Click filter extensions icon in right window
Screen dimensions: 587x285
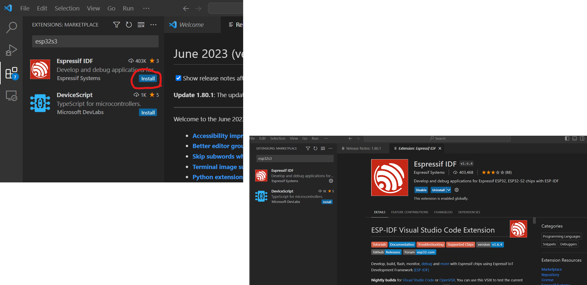coord(308,148)
